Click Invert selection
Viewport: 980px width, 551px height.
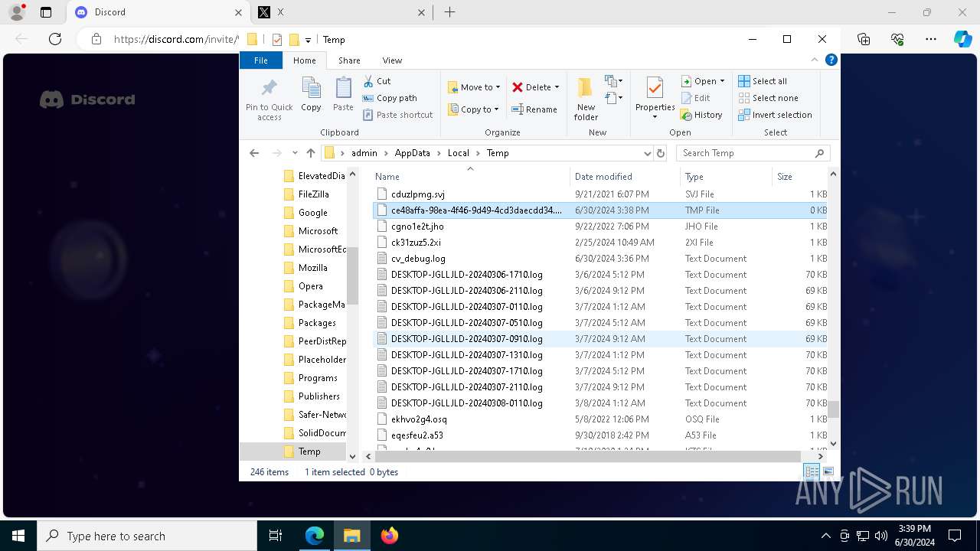(775, 115)
